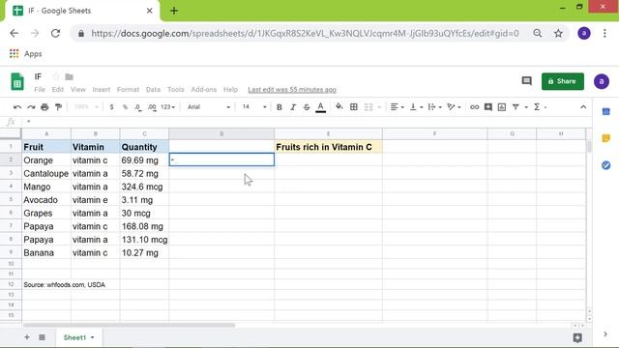
Task: Expand filter views dropdown arrow
Action: click(526, 107)
